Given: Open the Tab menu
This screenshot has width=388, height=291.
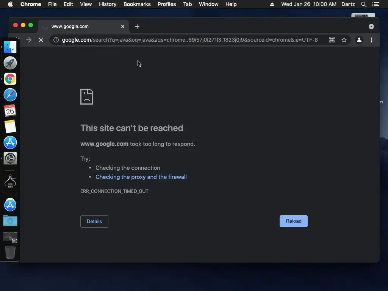Looking at the screenshot, I should (187, 4).
